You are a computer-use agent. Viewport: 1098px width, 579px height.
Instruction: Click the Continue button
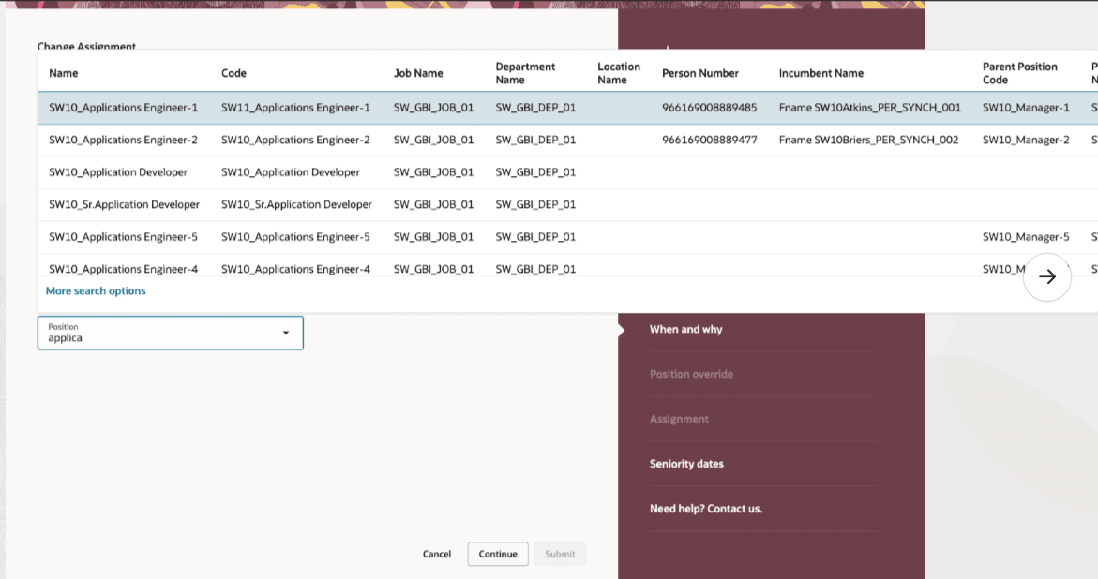(x=498, y=554)
